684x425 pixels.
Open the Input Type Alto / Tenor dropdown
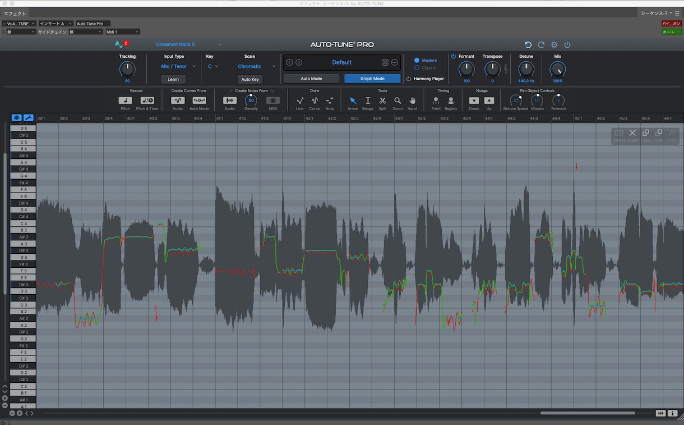[178, 66]
